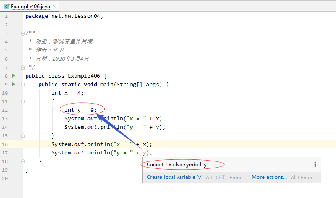Open 'More actions...' link in tooltip
336x198 pixels.
[x=269, y=177]
